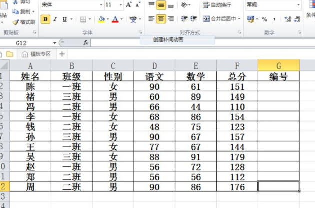Viewport: 315px width, 208px height.
Task: Open font group dialog launcher
Action: (140, 32)
